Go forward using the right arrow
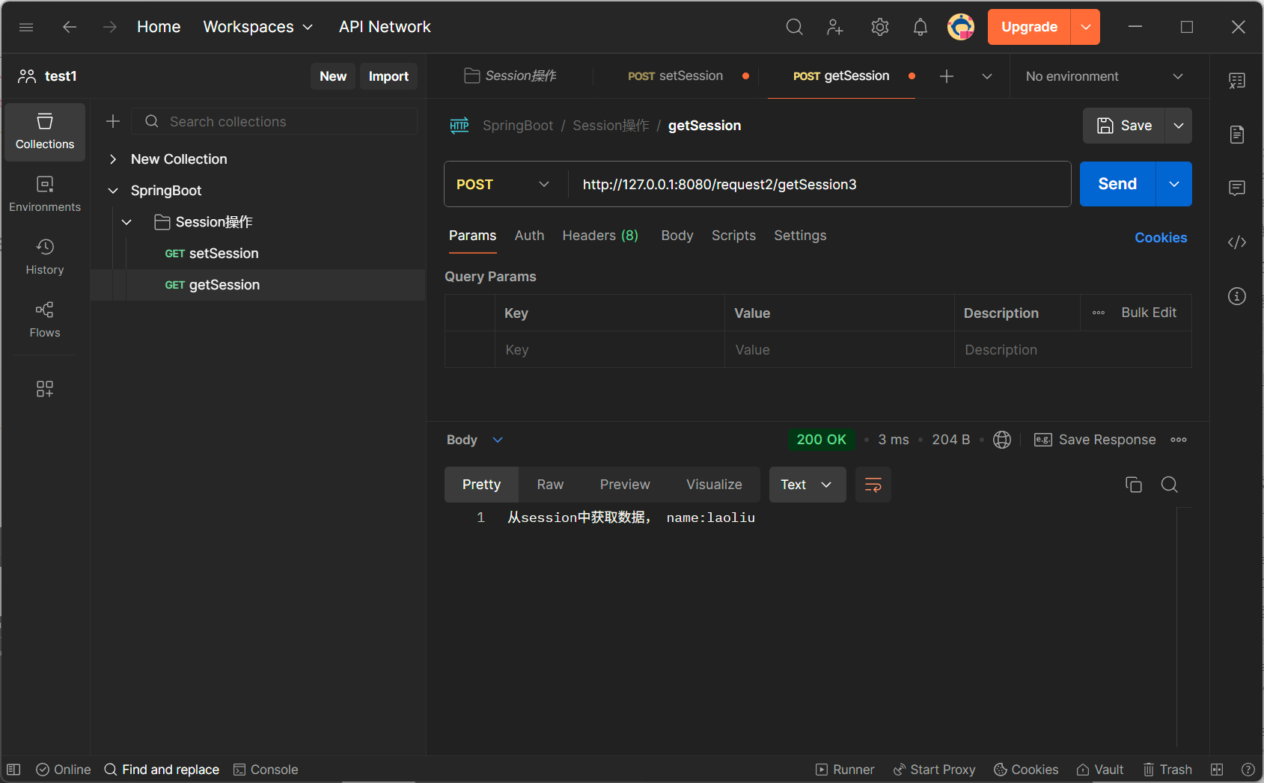This screenshot has width=1264, height=783. [x=110, y=27]
